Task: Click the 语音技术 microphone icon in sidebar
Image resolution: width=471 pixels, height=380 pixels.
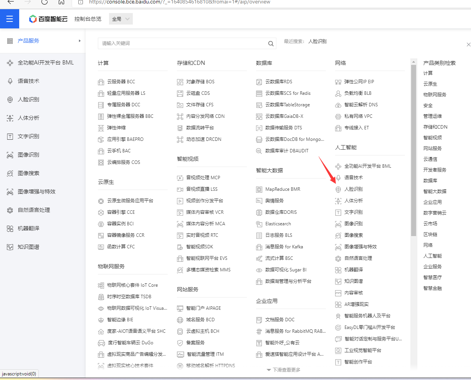Action: (x=10, y=81)
